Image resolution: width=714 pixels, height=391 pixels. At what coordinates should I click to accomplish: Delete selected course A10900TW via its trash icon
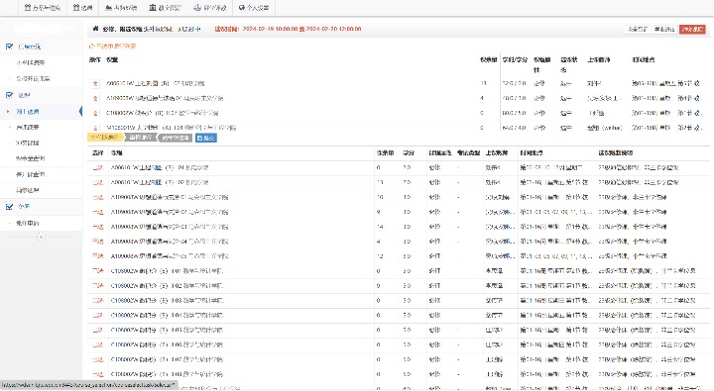[95, 98]
